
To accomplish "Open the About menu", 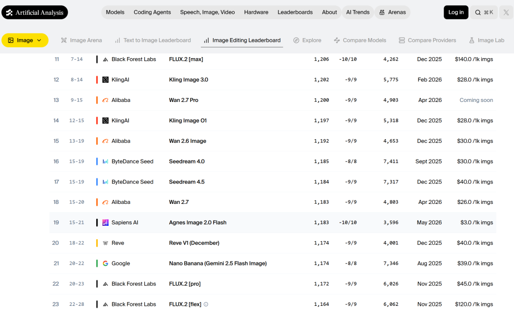I will pyautogui.click(x=329, y=12).
